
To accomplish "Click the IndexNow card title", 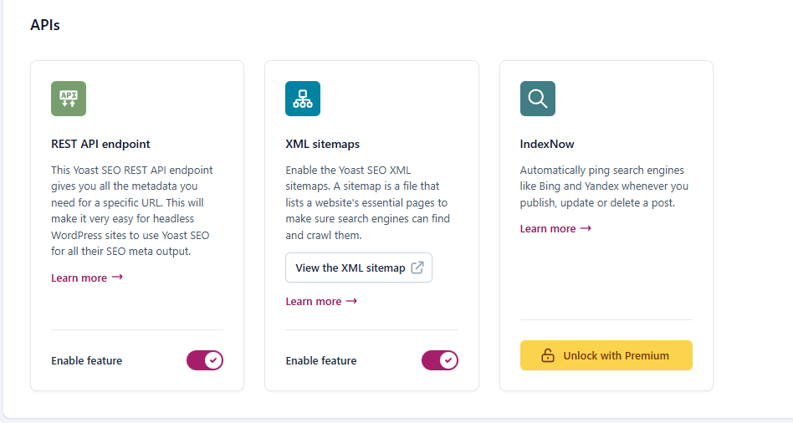I will tap(547, 144).
